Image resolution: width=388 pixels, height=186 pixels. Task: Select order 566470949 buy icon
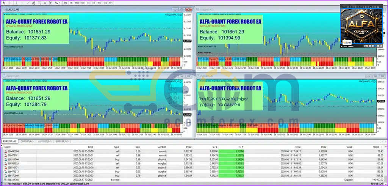5,176
